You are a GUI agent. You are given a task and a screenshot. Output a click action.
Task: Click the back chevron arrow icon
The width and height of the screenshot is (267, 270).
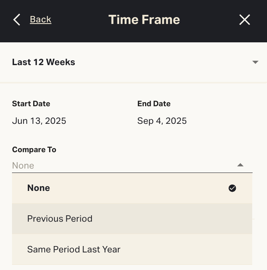(16, 20)
